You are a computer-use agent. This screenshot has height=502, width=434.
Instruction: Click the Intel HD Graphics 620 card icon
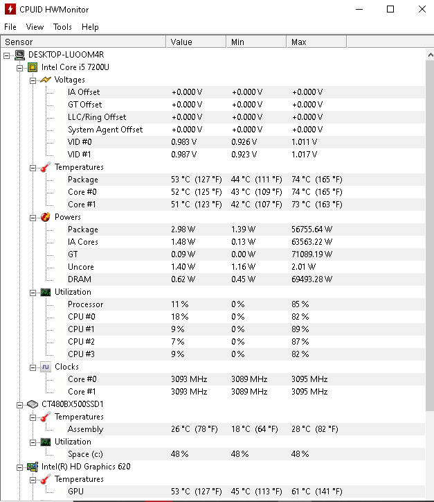click(33, 467)
